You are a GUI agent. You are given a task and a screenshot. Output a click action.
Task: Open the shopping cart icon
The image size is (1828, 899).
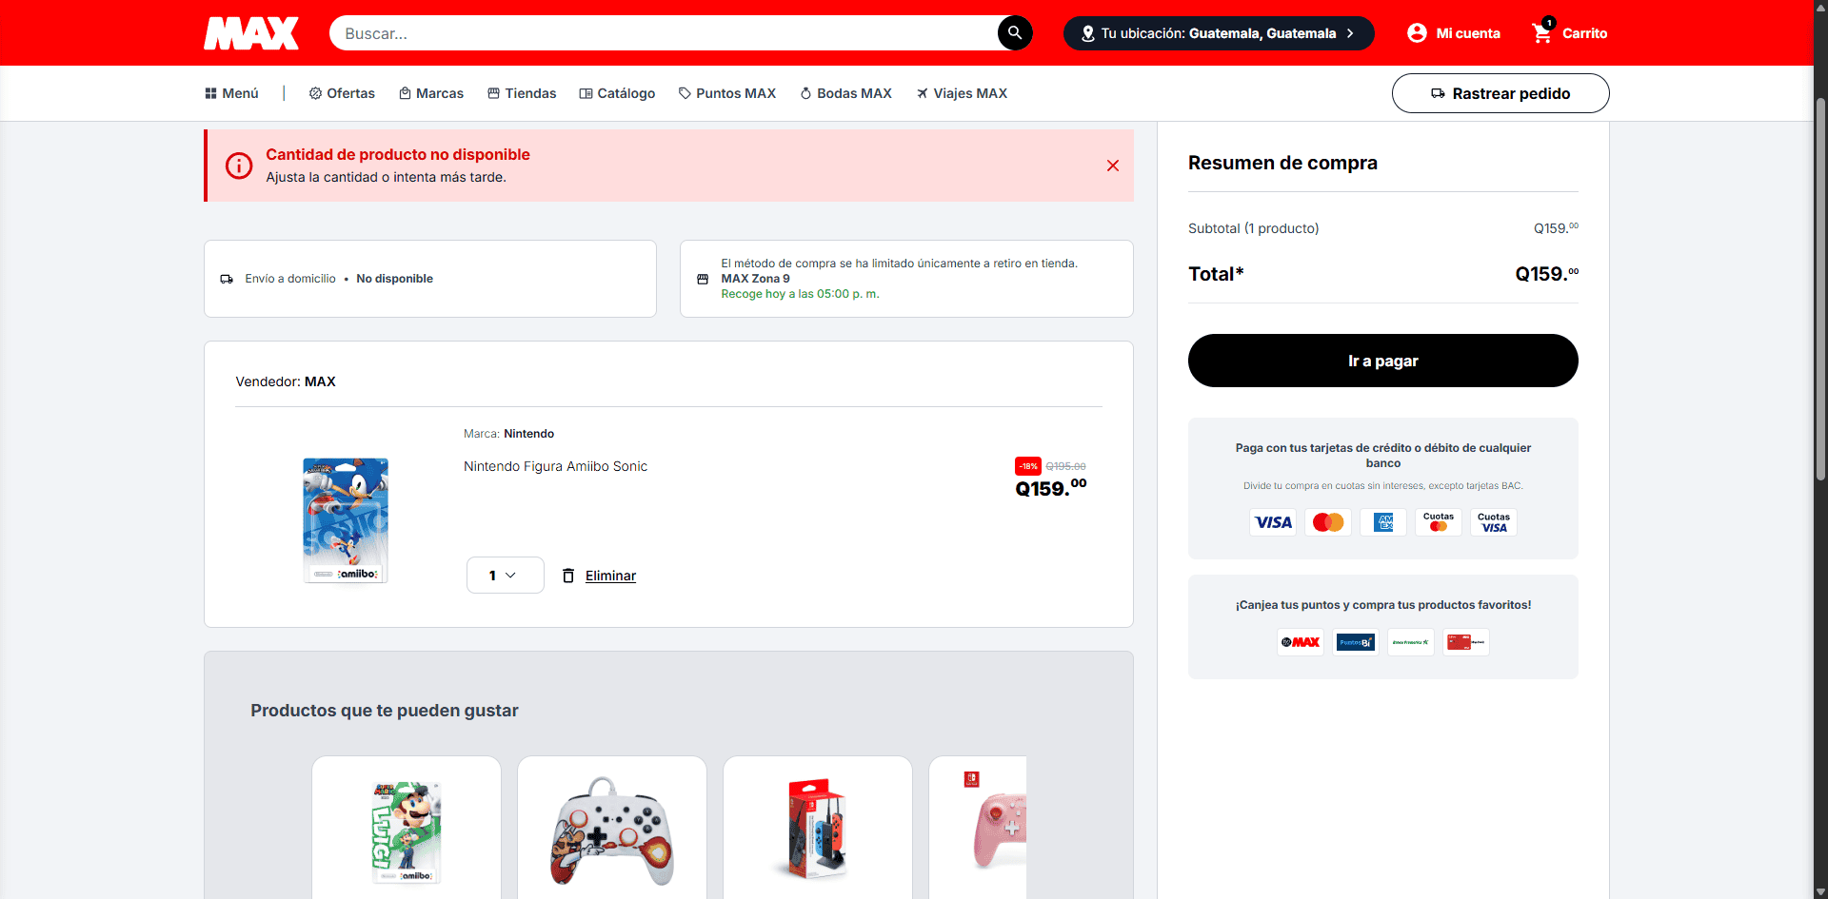(x=1541, y=33)
